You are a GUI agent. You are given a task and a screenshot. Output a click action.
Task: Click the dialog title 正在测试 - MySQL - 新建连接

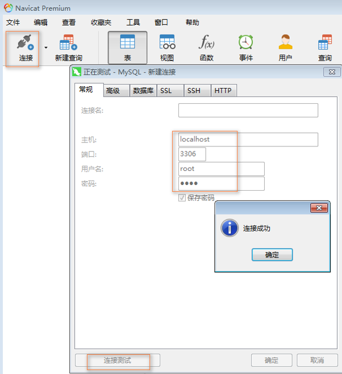[x=130, y=72]
